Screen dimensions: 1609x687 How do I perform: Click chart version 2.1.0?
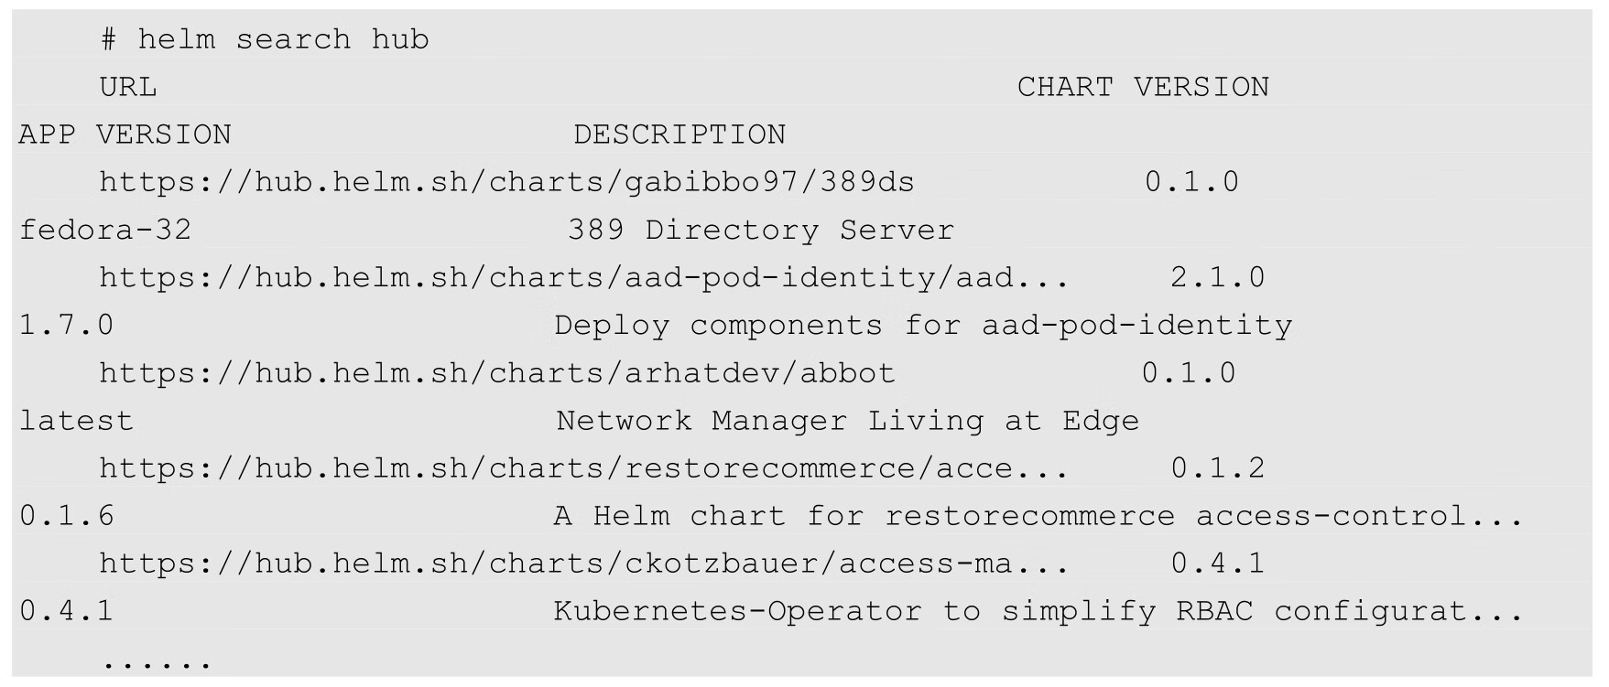pos(1217,277)
